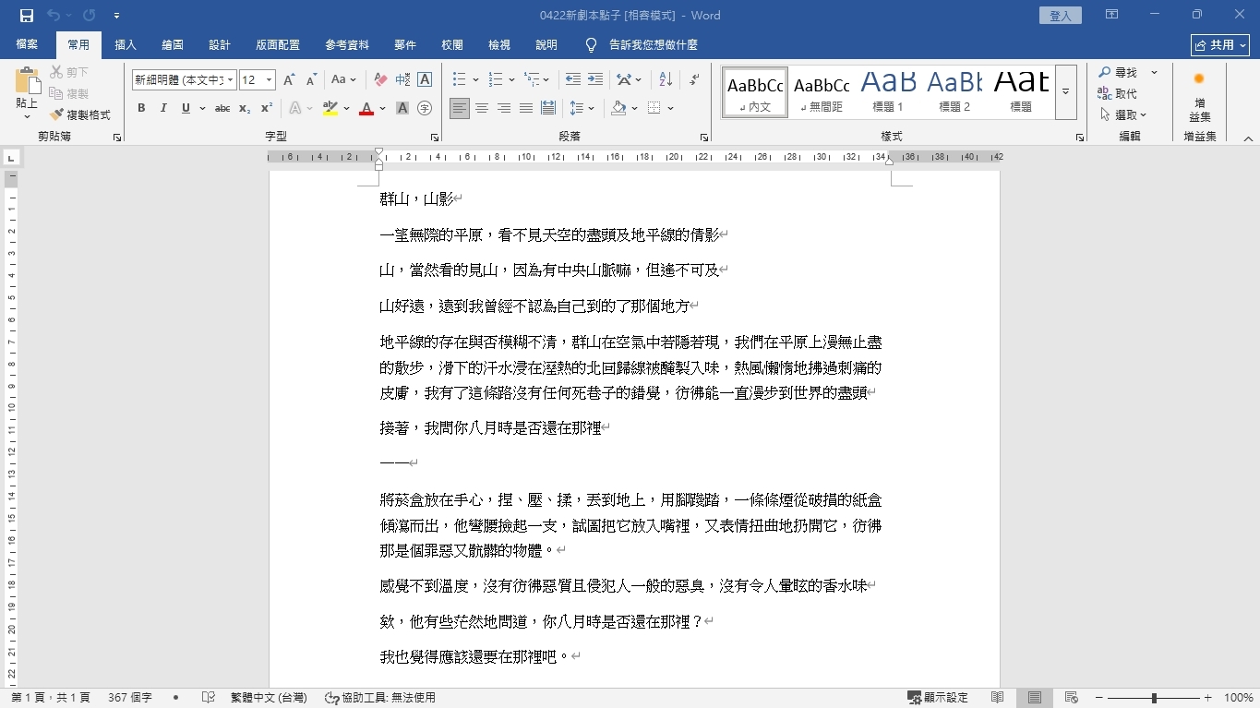The image size is (1260, 708).
Task: Open the Add-ins button
Action: click(x=1200, y=97)
